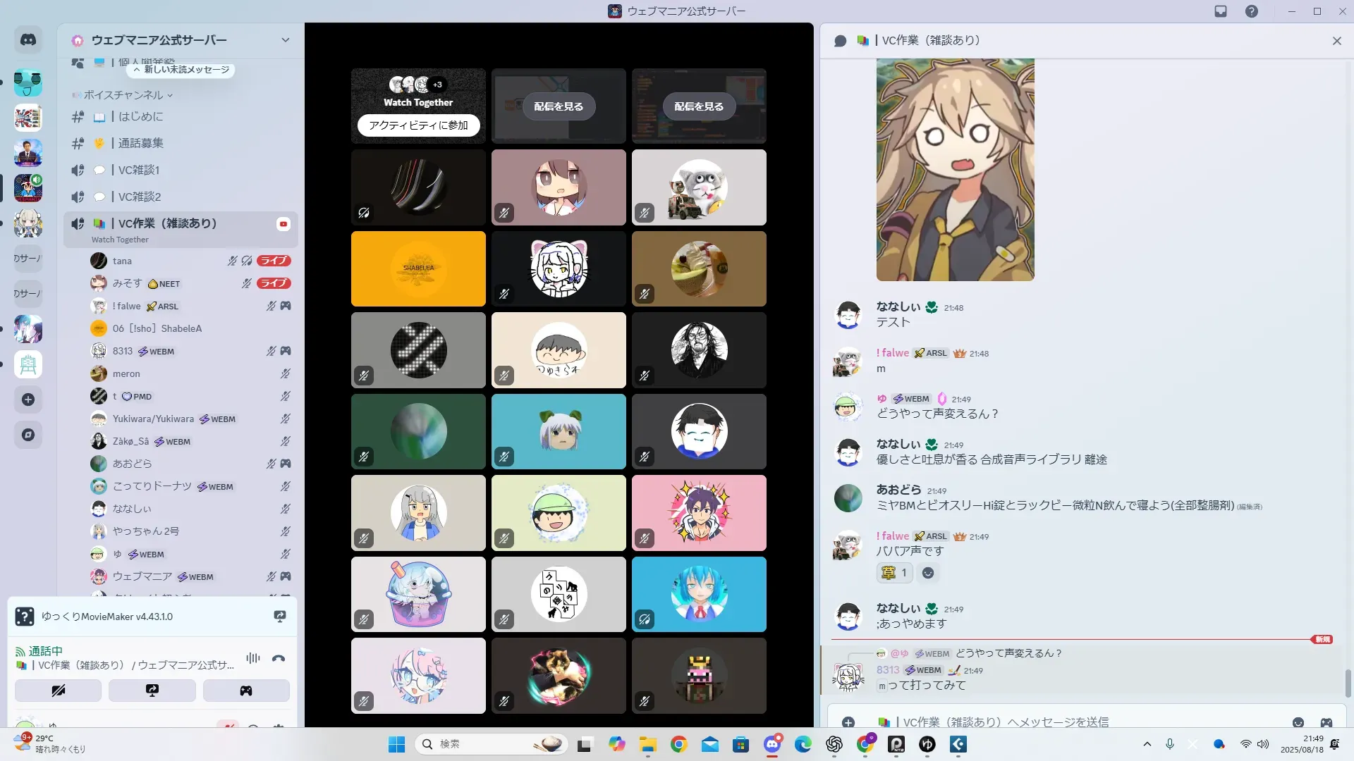
Task: Collapse the ボイスチャンネル category
Action: coord(123,95)
